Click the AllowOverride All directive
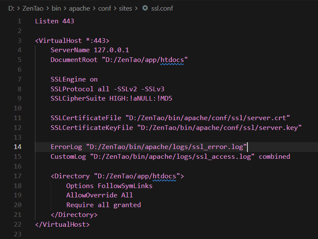The image size is (318, 239). [99, 195]
